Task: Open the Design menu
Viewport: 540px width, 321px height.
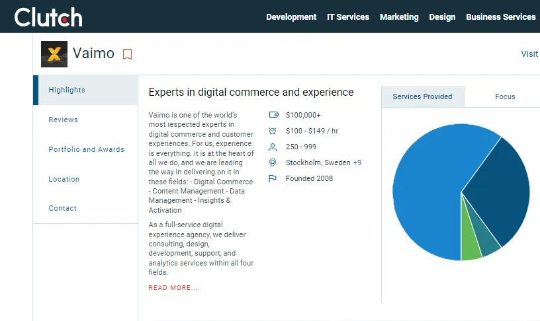Action: (442, 17)
